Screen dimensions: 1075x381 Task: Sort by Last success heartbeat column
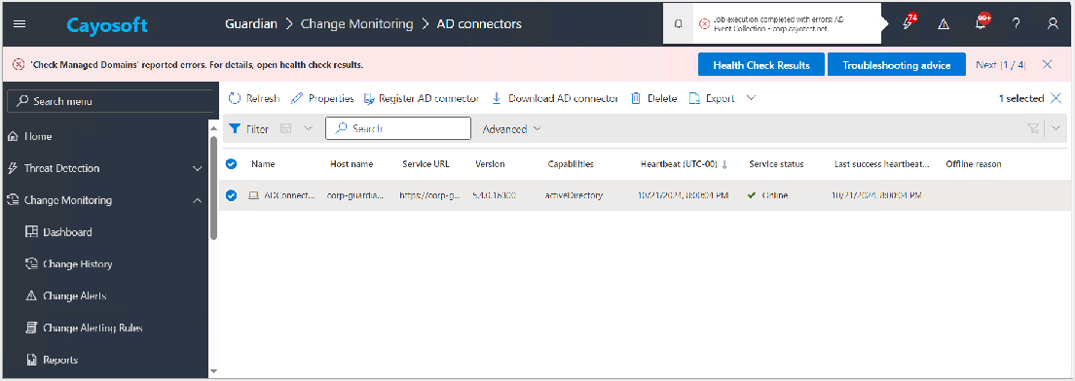point(882,164)
